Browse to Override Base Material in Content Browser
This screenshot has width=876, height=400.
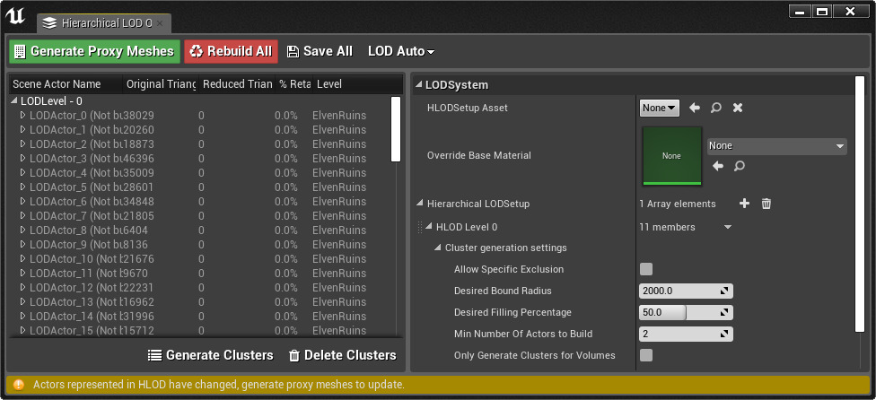tap(740, 166)
